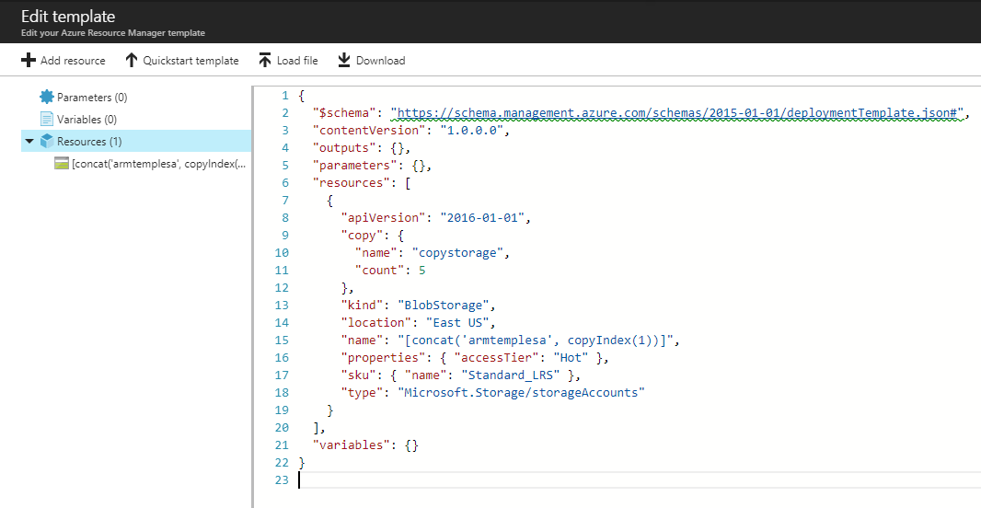The width and height of the screenshot is (981, 508).
Task: Click the Quickstart template label
Action: (x=190, y=61)
